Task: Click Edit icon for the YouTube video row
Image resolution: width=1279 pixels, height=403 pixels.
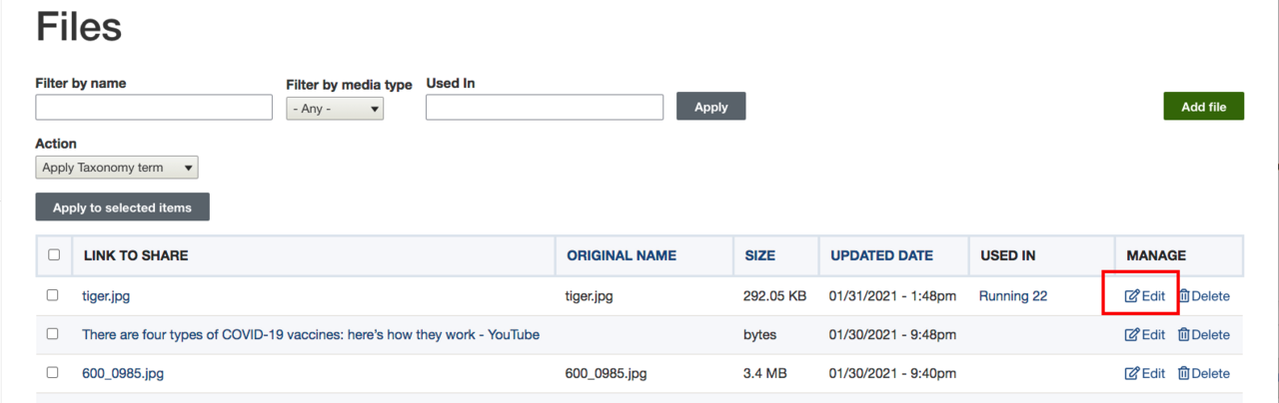Action: coord(1132,335)
